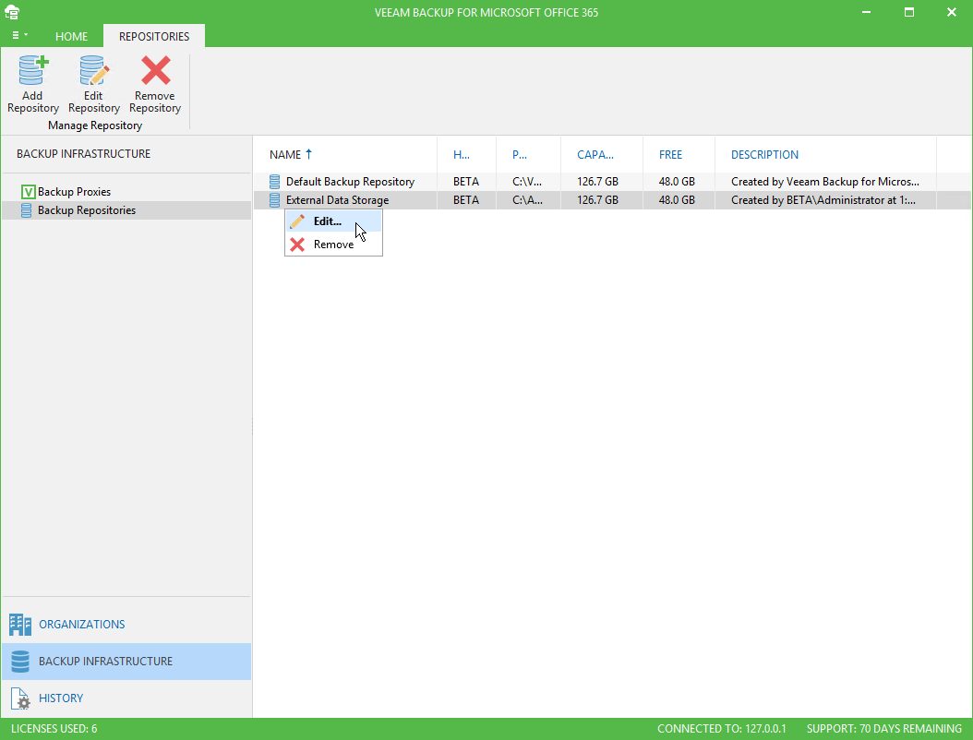Click CONNECTED TO: 127.0.0.1 status entry

point(722,729)
